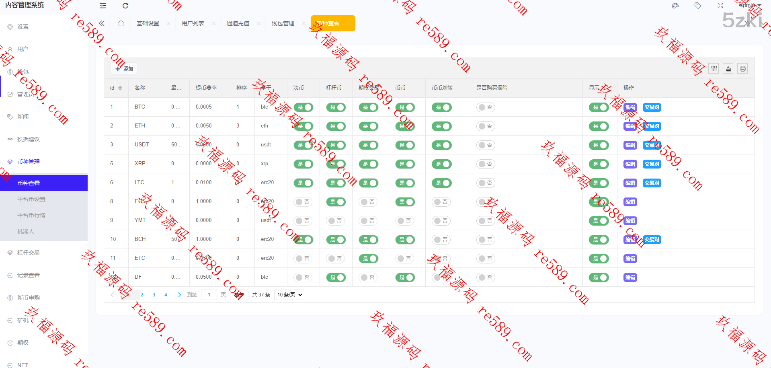This screenshot has width=771, height=368.
Task: Sort table by id column arrows
Action: point(120,88)
